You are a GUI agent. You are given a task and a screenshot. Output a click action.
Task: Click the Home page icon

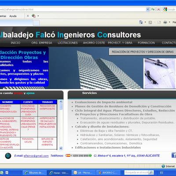(x=141, y=22)
